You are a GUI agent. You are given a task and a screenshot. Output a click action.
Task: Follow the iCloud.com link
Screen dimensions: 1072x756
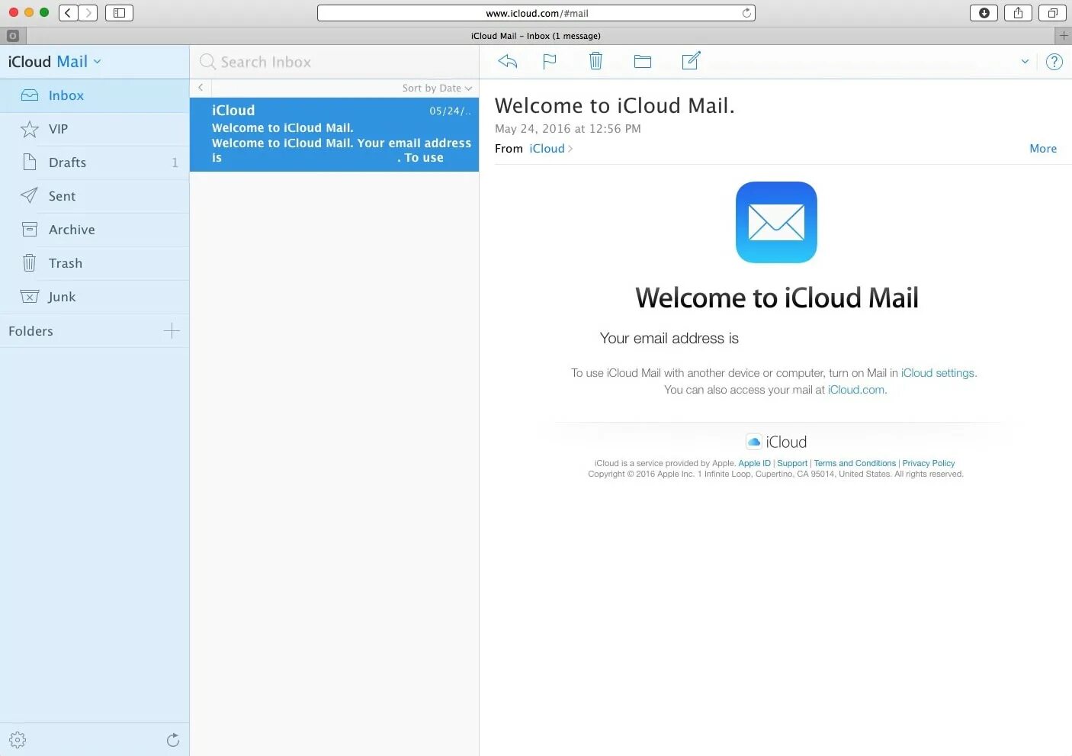click(x=856, y=390)
